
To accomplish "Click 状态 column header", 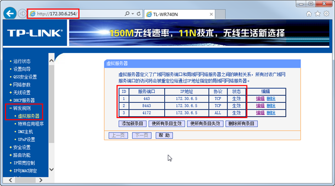I will point(236,92).
